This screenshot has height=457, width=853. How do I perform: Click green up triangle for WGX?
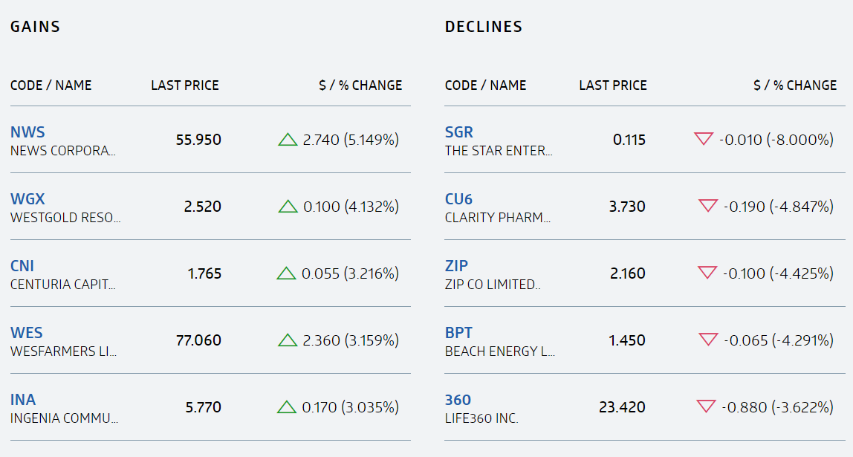click(x=288, y=207)
